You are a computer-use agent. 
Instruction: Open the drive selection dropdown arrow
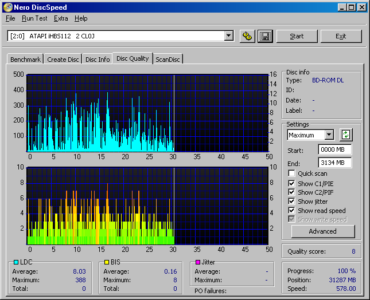(x=228, y=36)
